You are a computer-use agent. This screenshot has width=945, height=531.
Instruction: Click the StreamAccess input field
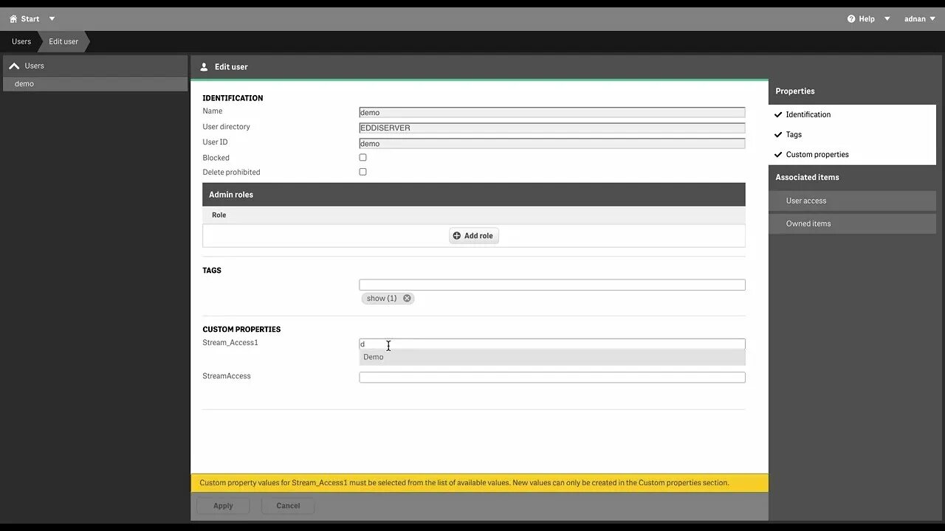552,377
